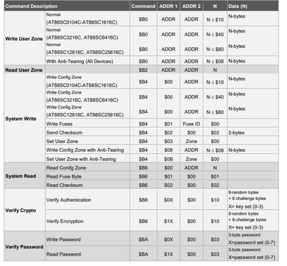Click '$BA' in the Read Password row
287x266 pixels.
tap(143, 254)
